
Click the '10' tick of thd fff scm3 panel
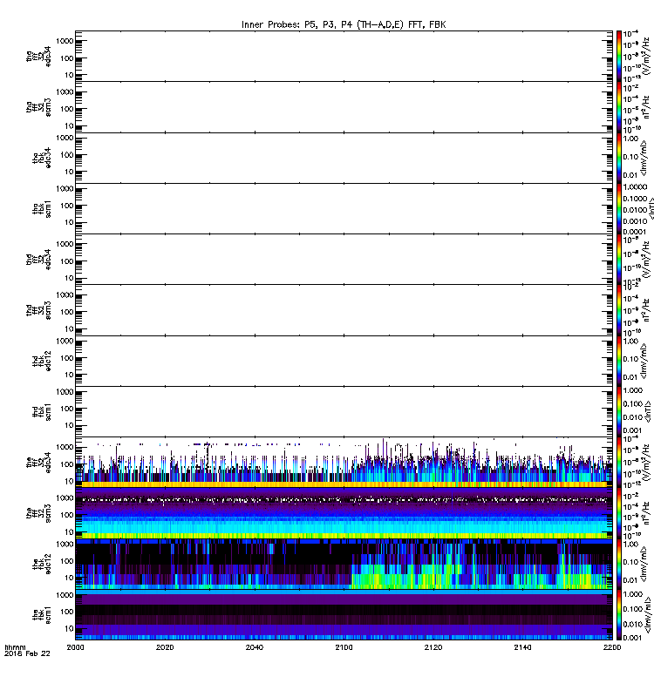click(x=69, y=329)
